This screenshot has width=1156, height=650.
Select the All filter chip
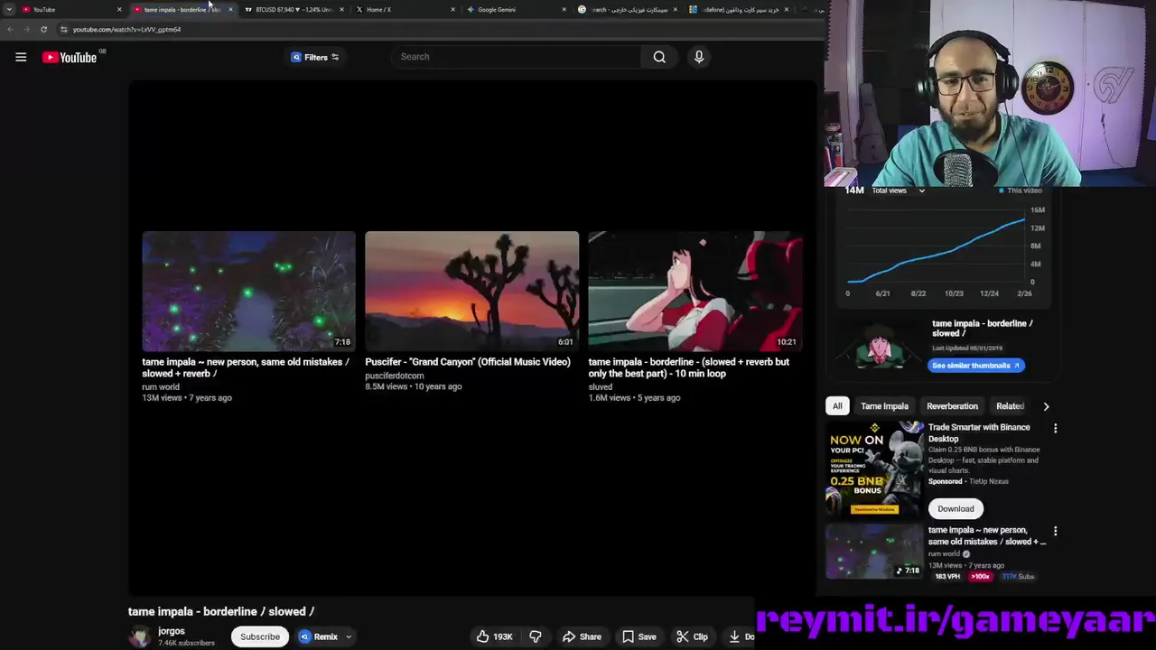837,406
